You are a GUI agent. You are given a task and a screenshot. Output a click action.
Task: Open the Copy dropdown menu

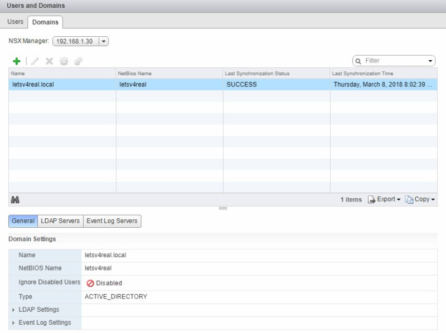pos(420,199)
